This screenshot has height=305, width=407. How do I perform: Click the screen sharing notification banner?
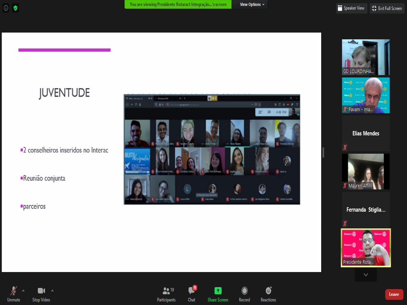coord(178,5)
